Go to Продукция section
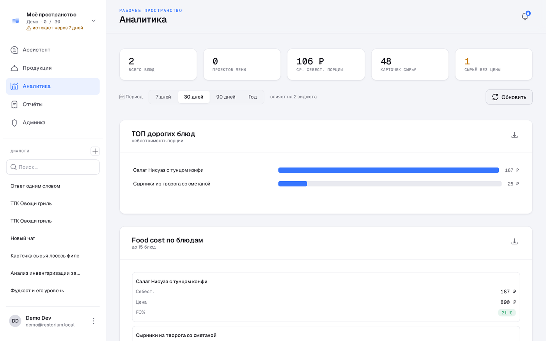Image resolution: width=546 pixels, height=341 pixels. (53, 68)
